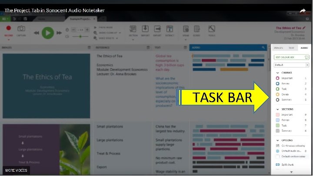Expand the arrow beneath the Section button
Screen dimensions: 313x176
[133, 40]
